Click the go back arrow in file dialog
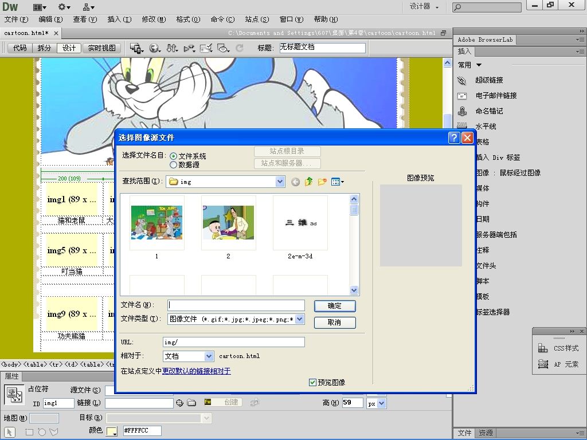Screen dimensions: 587x440 point(295,182)
